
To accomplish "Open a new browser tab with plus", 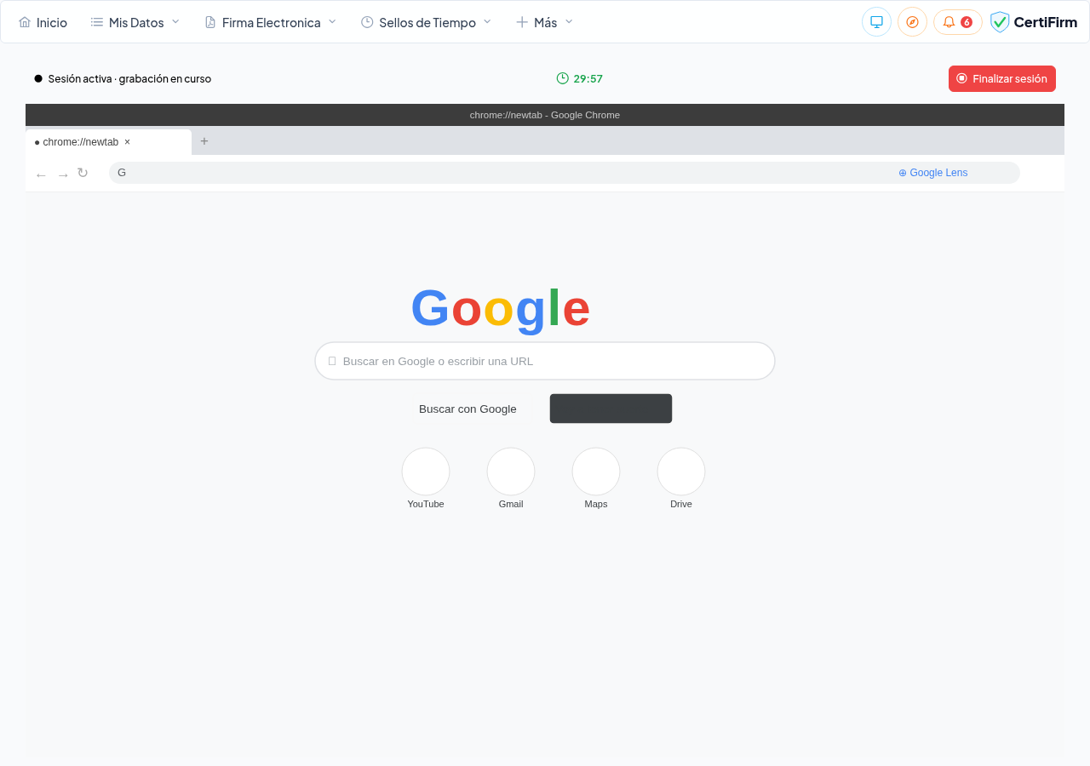I will pos(204,141).
